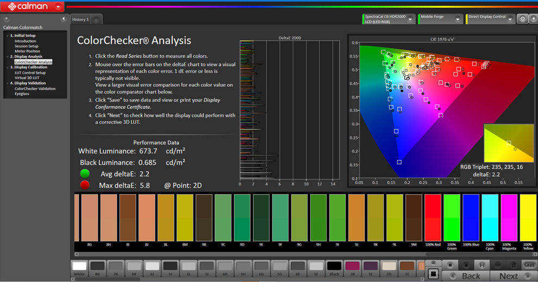This screenshot has width=538, height=282.
Task: Click the White Luminance value 673.7
Action: coord(148,151)
